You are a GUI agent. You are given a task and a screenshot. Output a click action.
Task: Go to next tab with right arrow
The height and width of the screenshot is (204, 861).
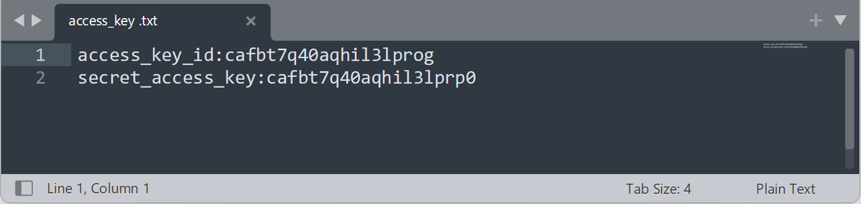pyautogui.click(x=37, y=21)
